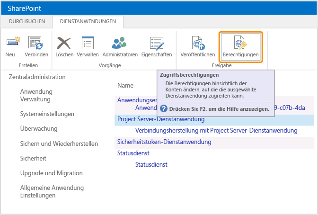Screen dimensions: 318x215
Task: Switch to the DURCHSUCHEN tab
Action: tap(27, 21)
